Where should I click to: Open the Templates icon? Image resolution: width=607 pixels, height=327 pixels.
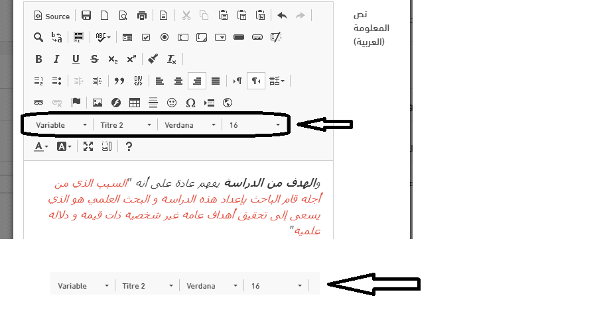pyautogui.click(x=163, y=15)
